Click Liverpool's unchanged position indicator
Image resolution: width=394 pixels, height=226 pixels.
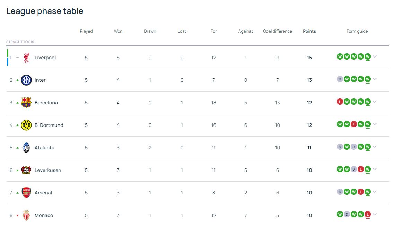pos(17,58)
